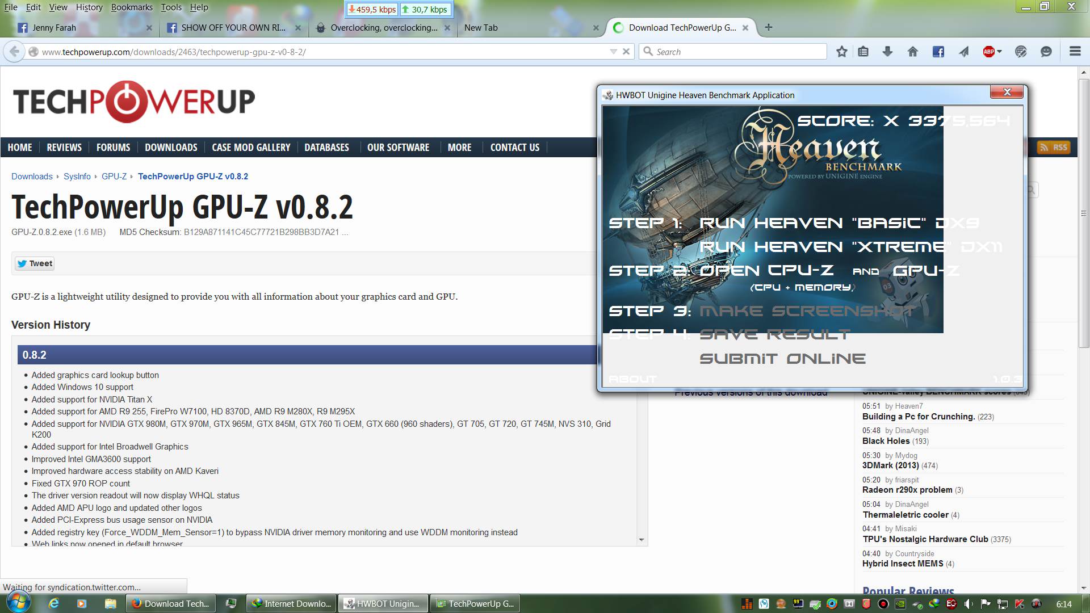Open the address bar history dropdown
Viewport: 1090px width, 613px height.
613,52
